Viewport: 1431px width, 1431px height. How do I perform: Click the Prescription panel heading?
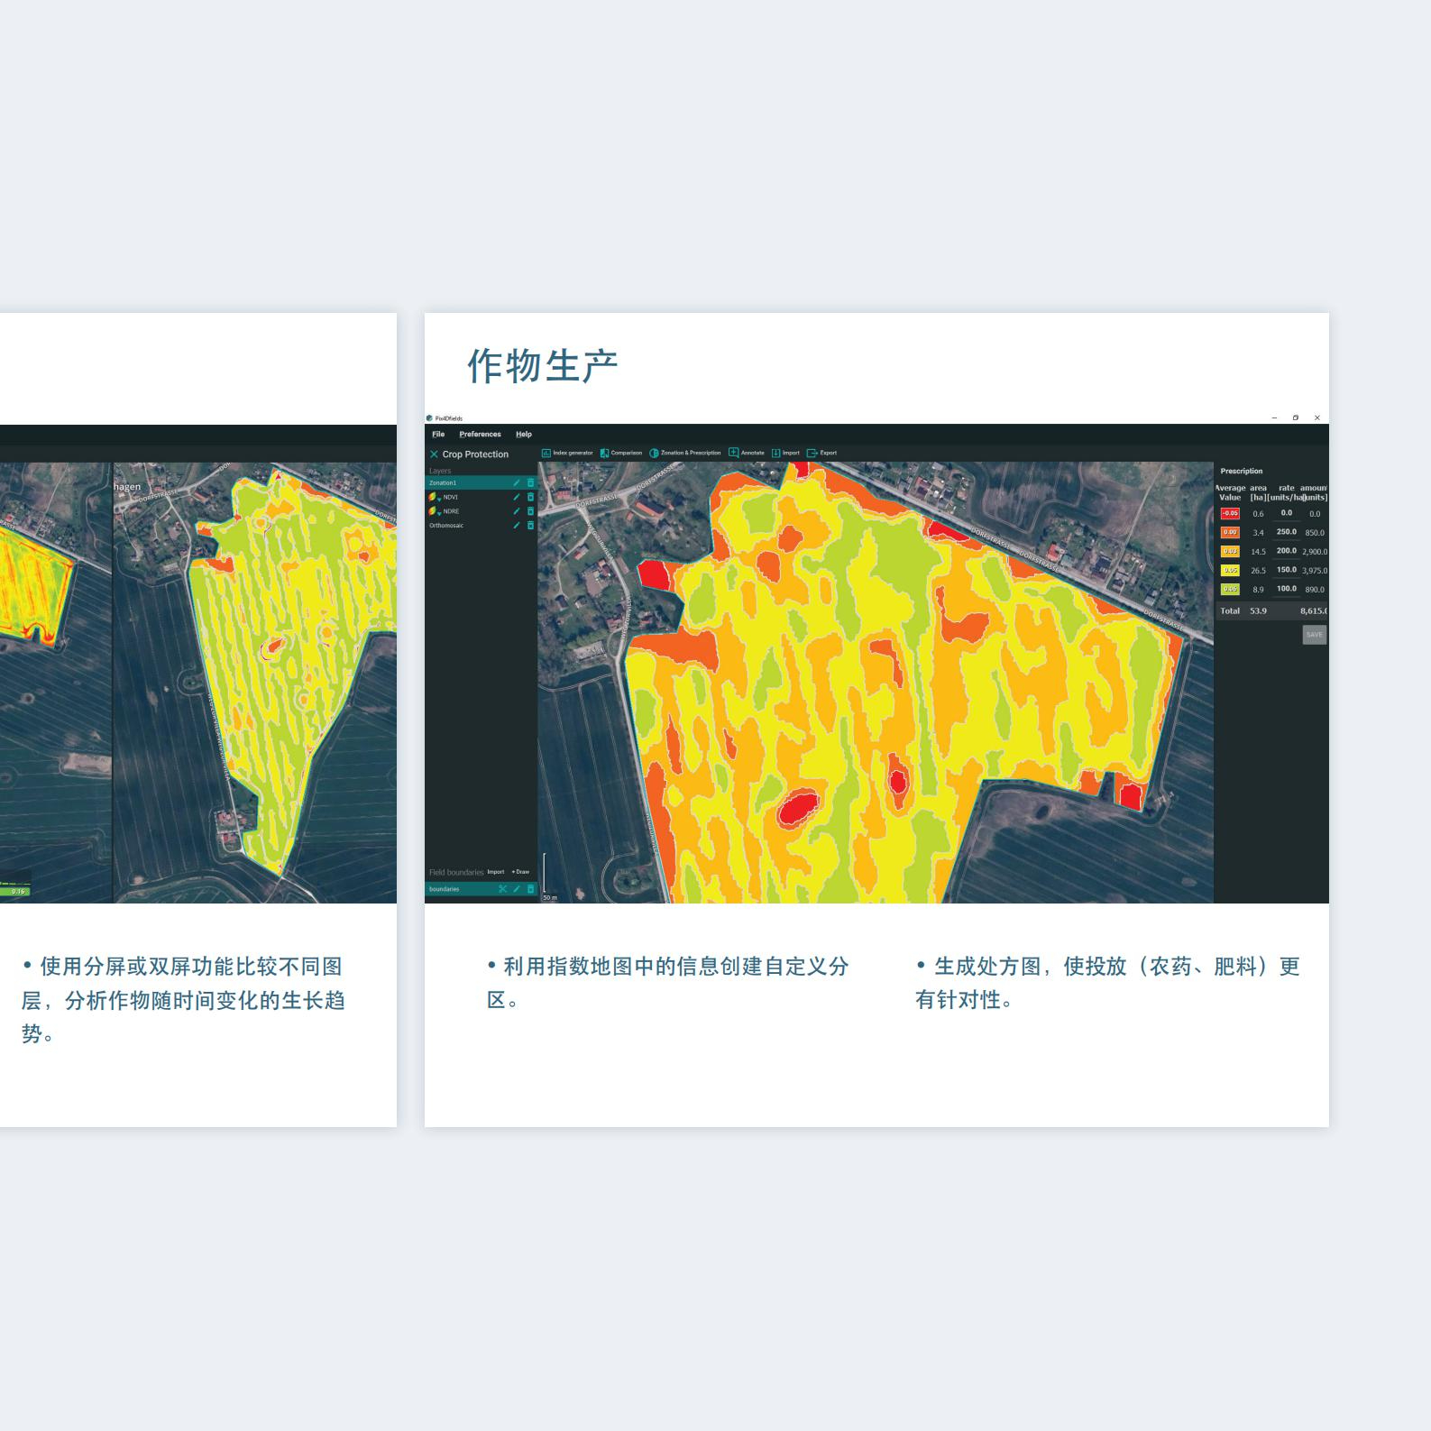(x=1242, y=472)
